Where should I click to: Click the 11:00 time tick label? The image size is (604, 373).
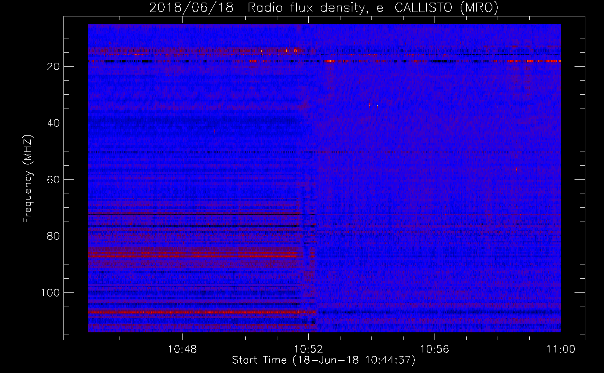561,350
